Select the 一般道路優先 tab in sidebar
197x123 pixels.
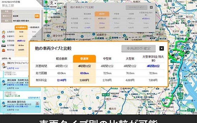click(34, 27)
